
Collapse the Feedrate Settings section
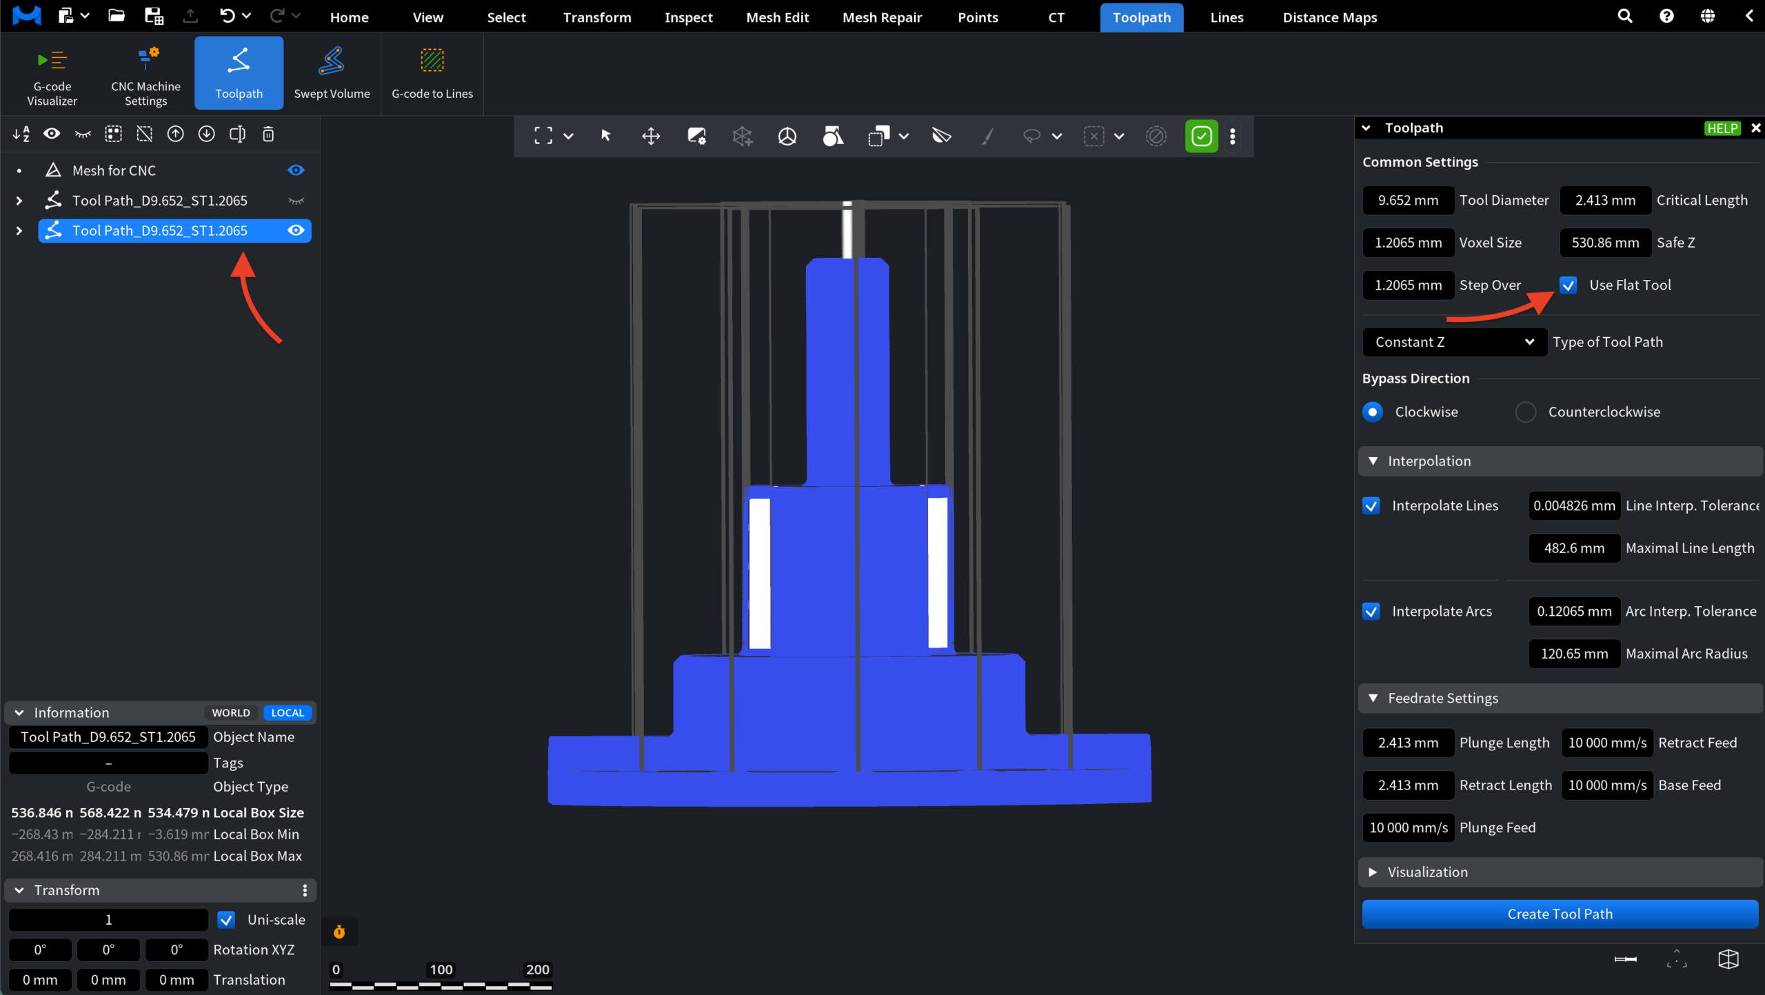(x=1373, y=698)
